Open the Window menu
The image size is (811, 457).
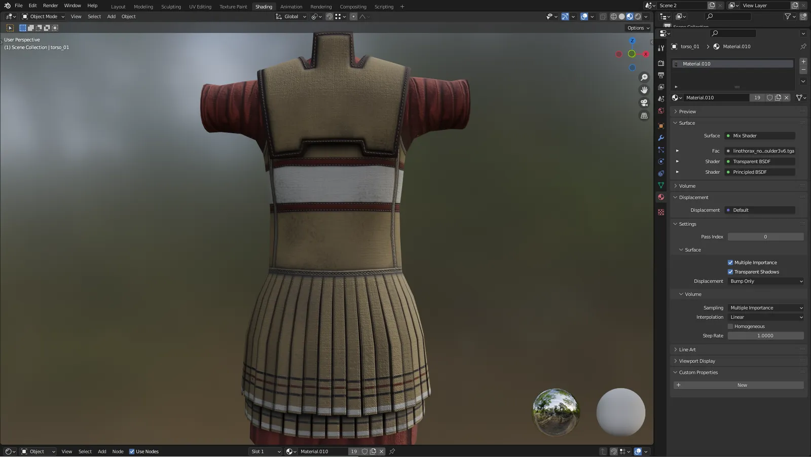tap(72, 6)
